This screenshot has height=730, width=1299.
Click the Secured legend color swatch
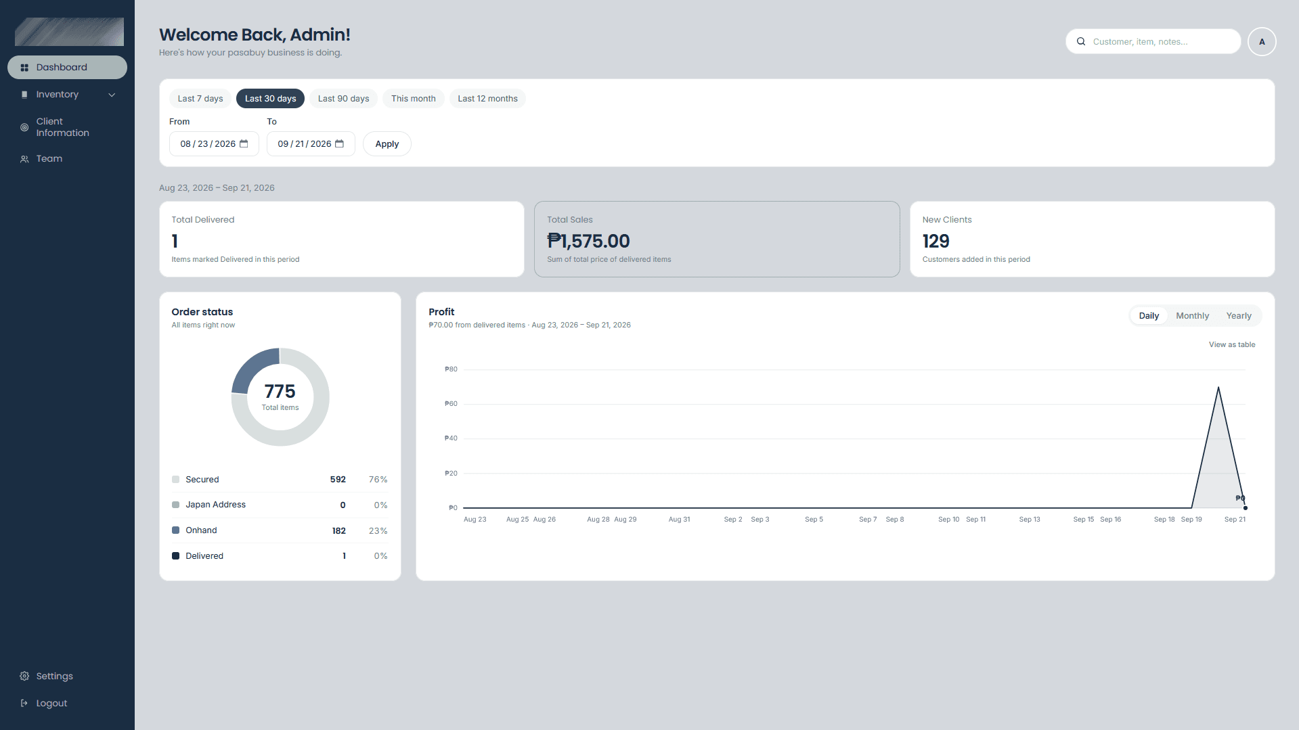[176, 480]
